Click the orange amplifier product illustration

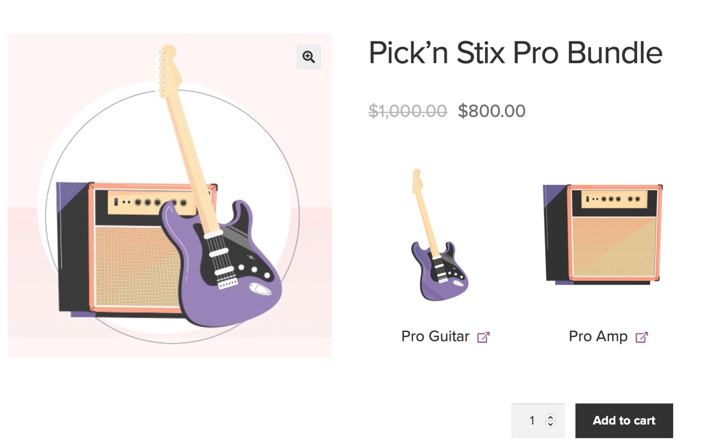tap(602, 233)
